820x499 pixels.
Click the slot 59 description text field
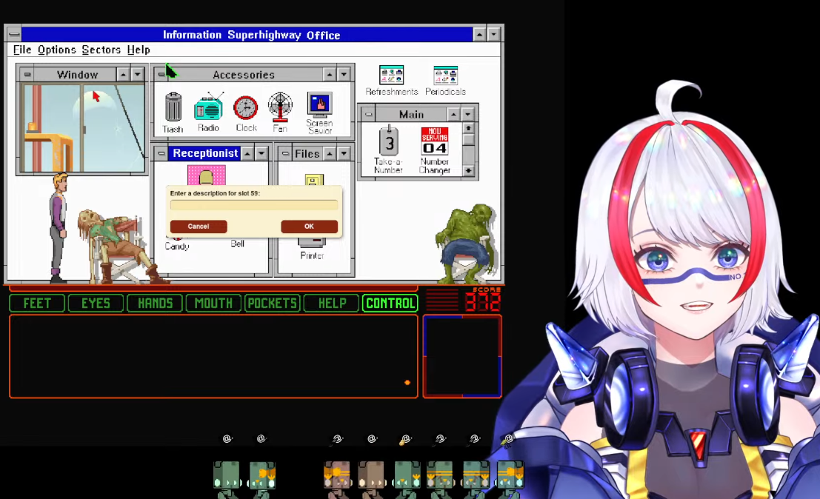[x=253, y=205]
